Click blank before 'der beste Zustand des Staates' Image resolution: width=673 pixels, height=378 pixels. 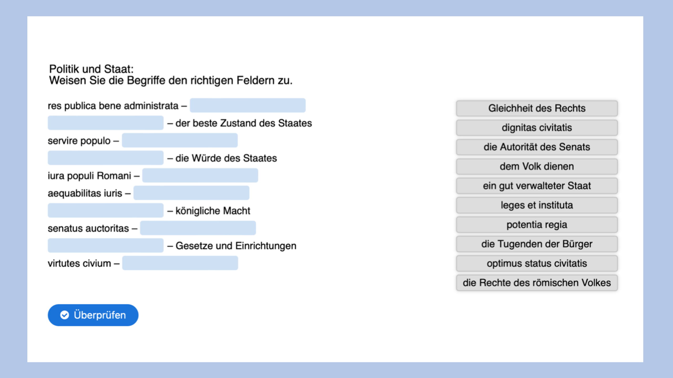tap(105, 123)
